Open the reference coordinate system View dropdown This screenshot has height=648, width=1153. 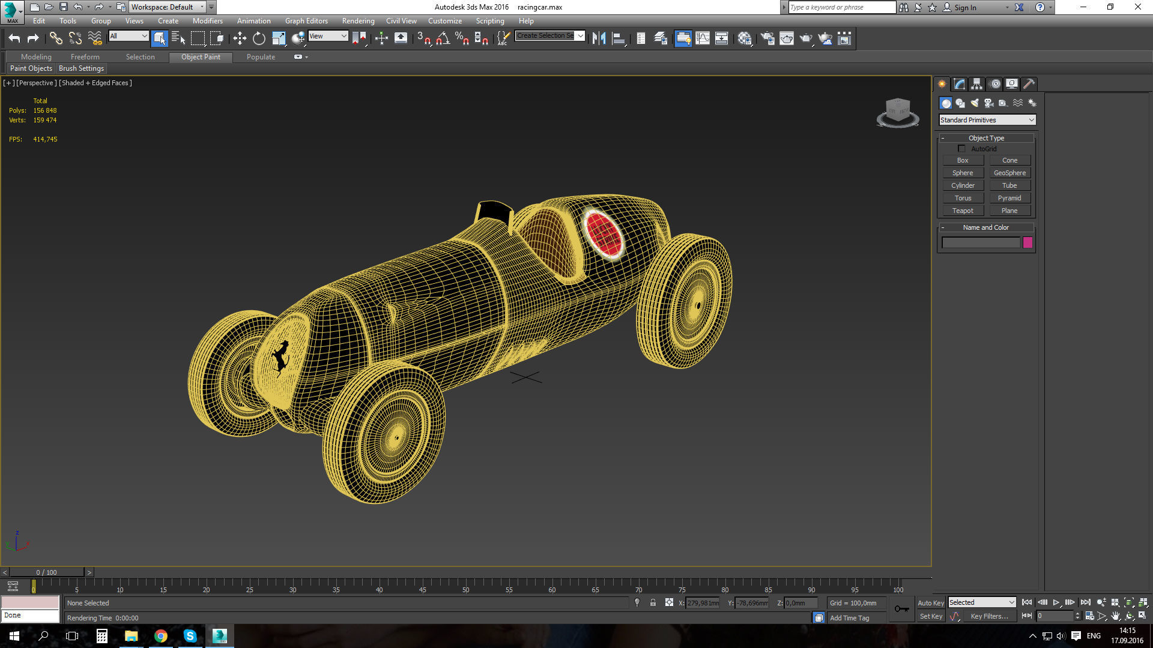click(x=328, y=36)
